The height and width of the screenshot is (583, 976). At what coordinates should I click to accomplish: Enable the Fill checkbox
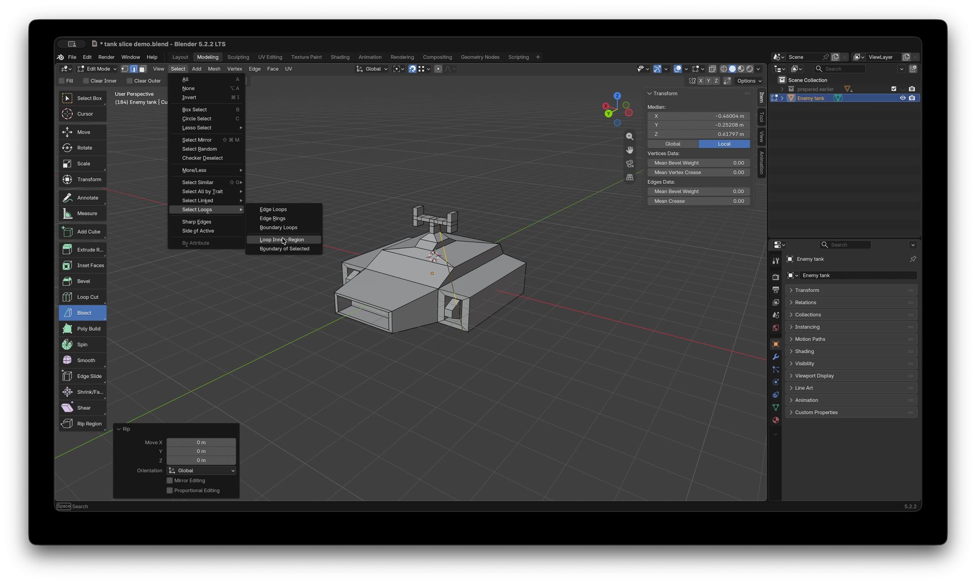pos(62,81)
